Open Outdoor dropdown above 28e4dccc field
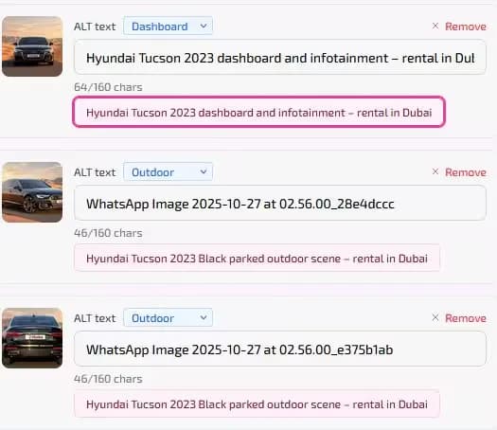497x430 pixels. 168,171
